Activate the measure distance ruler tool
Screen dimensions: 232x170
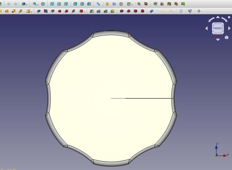[98, 4]
